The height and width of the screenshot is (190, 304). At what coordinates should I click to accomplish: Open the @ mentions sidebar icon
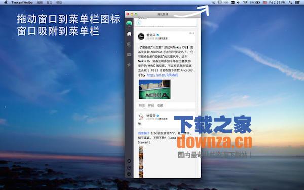(x=129, y=44)
